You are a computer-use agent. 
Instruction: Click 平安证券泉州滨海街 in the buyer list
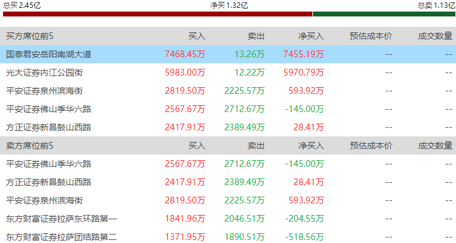pyautogui.click(x=228, y=91)
